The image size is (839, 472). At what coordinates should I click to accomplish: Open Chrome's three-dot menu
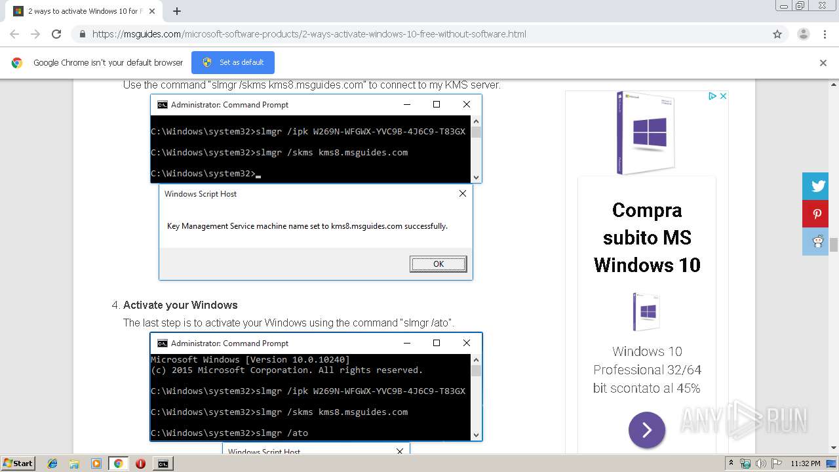825,34
